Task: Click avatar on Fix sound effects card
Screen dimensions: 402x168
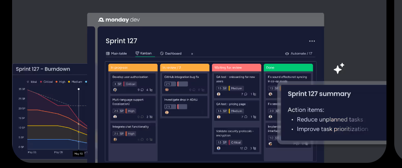Action: (270, 94)
